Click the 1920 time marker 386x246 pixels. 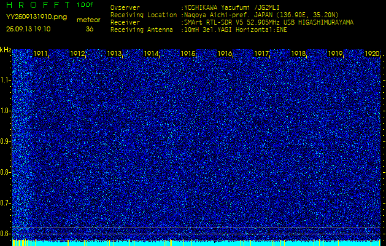coord(372,54)
